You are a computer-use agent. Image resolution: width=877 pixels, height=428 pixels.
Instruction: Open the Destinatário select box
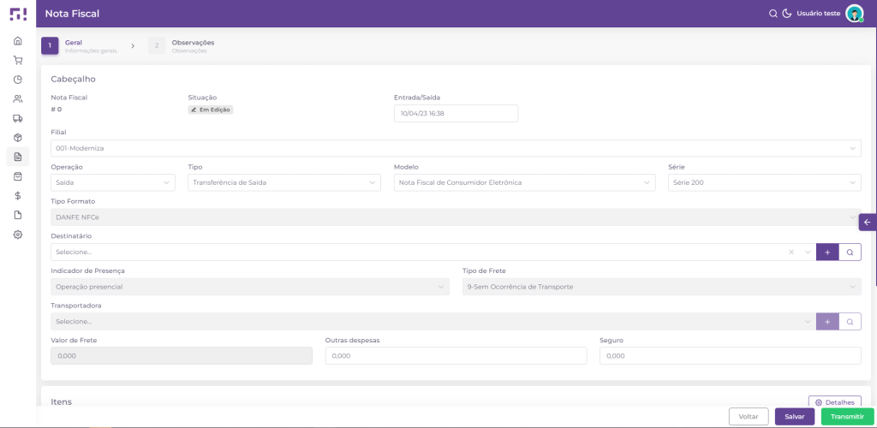click(433, 252)
